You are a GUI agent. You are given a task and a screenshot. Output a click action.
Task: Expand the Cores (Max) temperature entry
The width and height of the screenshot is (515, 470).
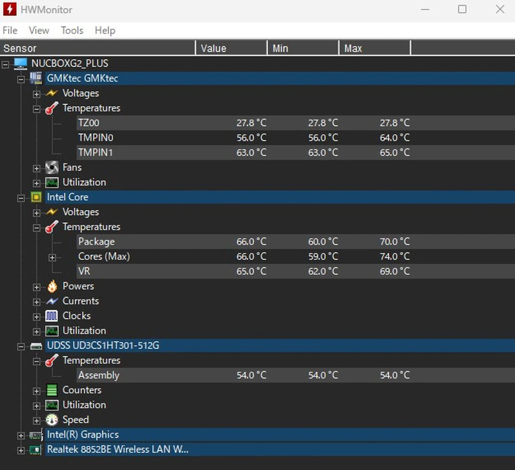(x=52, y=257)
